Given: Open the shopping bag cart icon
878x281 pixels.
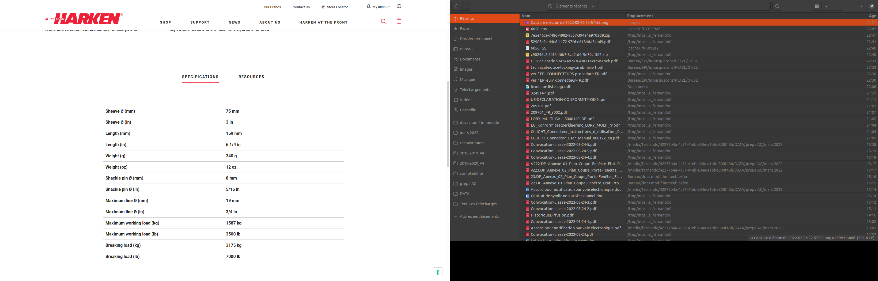Looking at the screenshot, I should point(399,21).
